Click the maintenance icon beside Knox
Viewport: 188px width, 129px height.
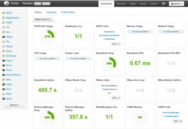pyautogui.click(x=4, y=89)
